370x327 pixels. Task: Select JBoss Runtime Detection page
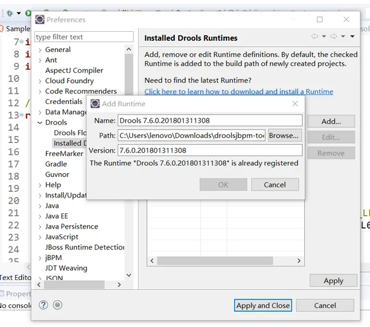(x=84, y=247)
